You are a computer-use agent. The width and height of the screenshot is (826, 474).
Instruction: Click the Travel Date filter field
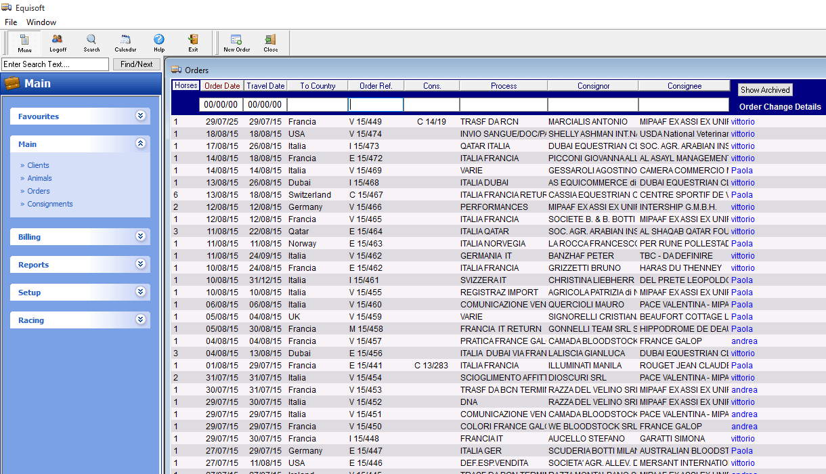pyautogui.click(x=265, y=104)
